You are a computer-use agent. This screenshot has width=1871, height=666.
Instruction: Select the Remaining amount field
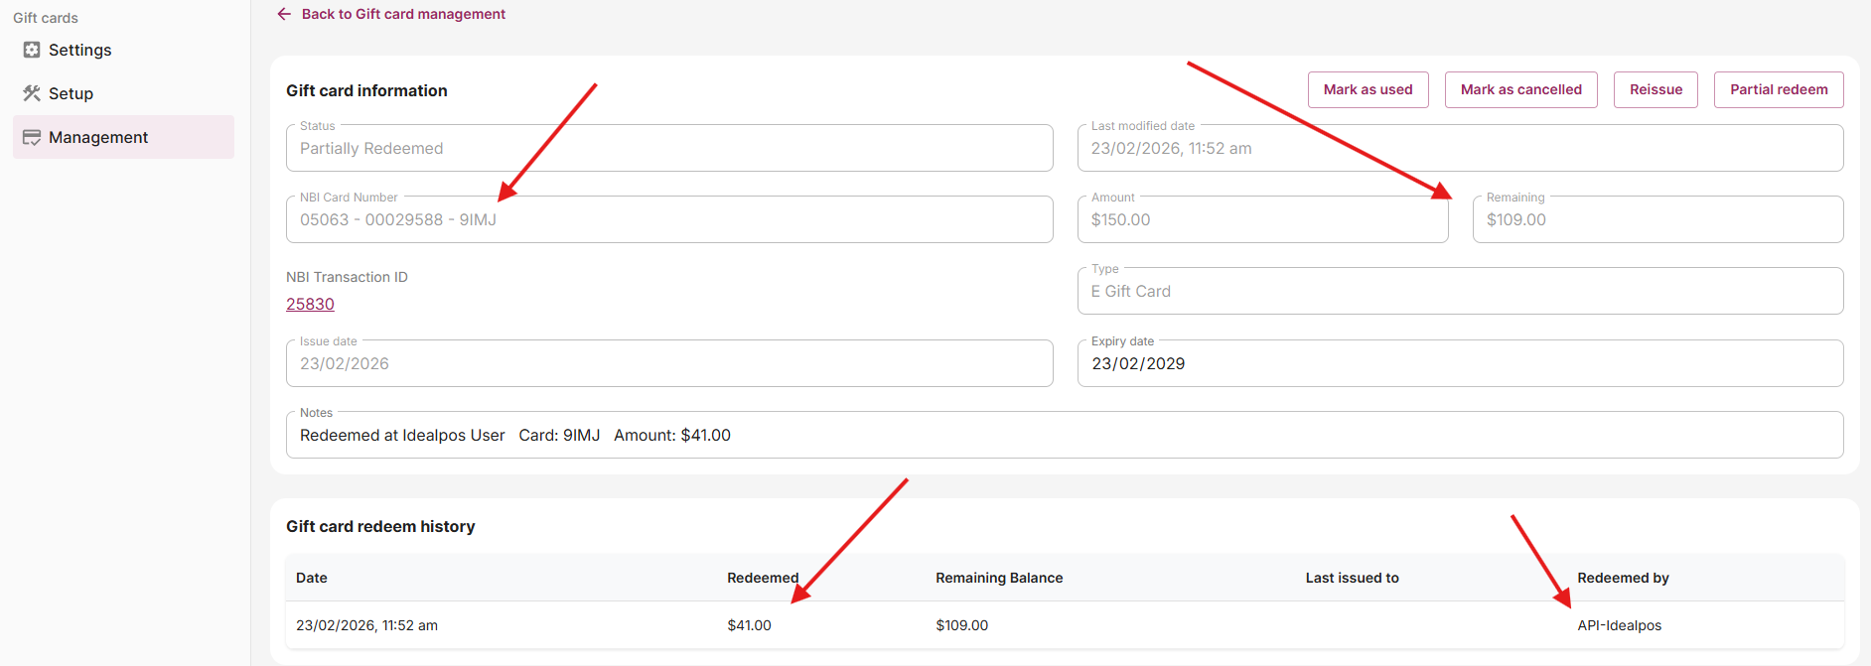(1656, 220)
